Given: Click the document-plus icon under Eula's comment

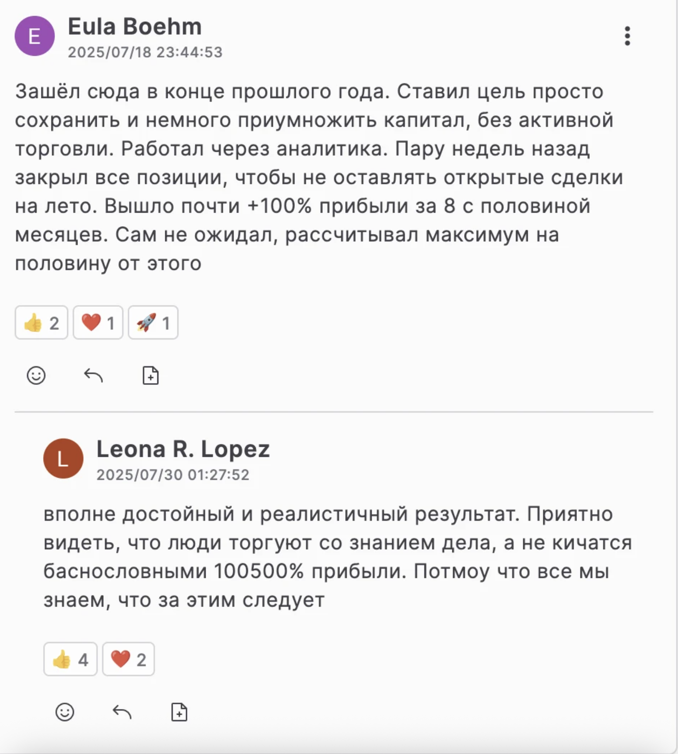Looking at the screenshot, I should [x=151, y=375].
